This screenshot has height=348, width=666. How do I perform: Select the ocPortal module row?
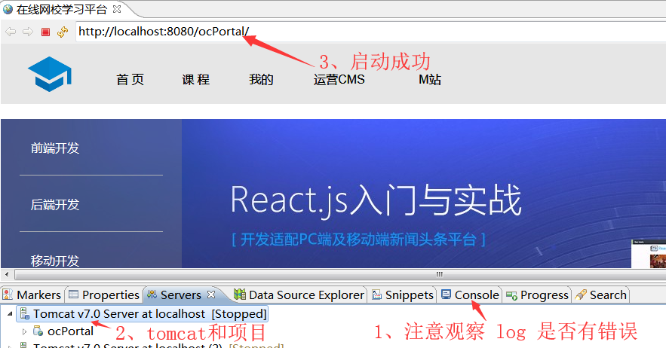[x=63, y=331]
